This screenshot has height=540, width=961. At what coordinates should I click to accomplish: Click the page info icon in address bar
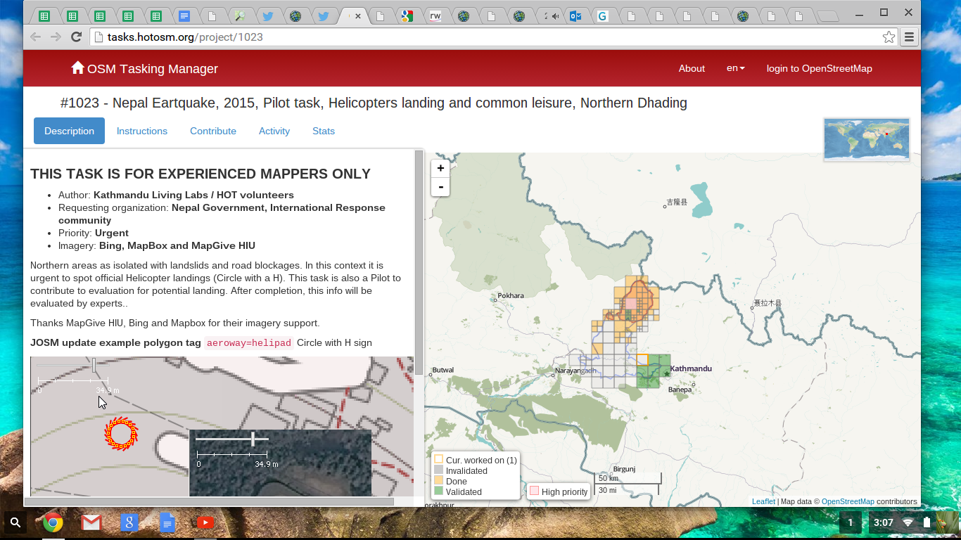click(98, 37)
